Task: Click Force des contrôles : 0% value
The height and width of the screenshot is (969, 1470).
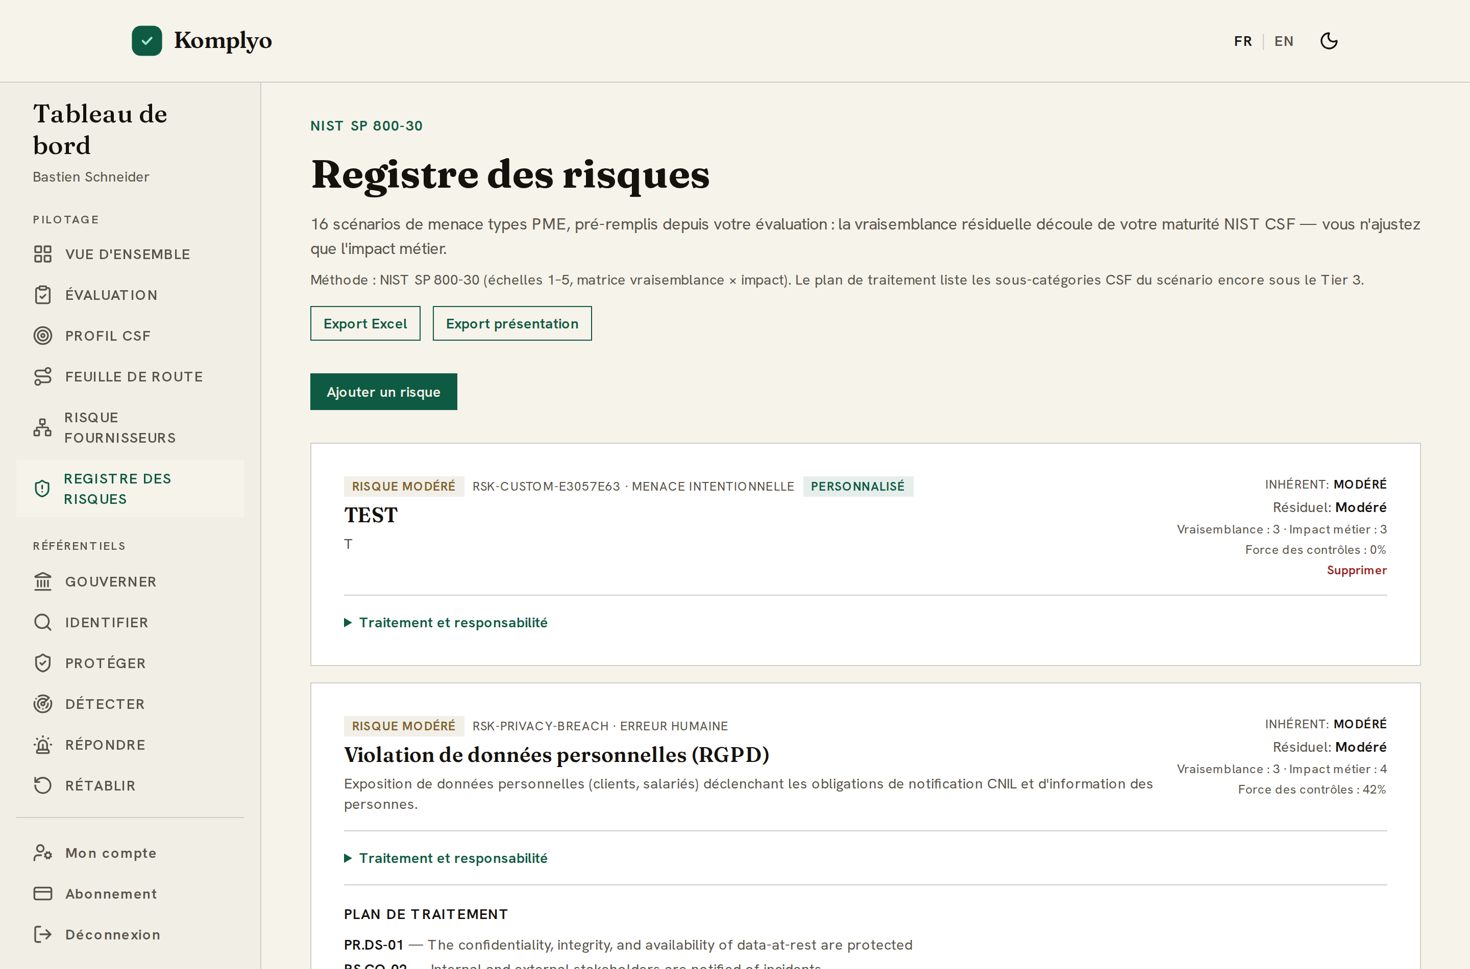Action: pyautogui.click(x=1315, y=549)
